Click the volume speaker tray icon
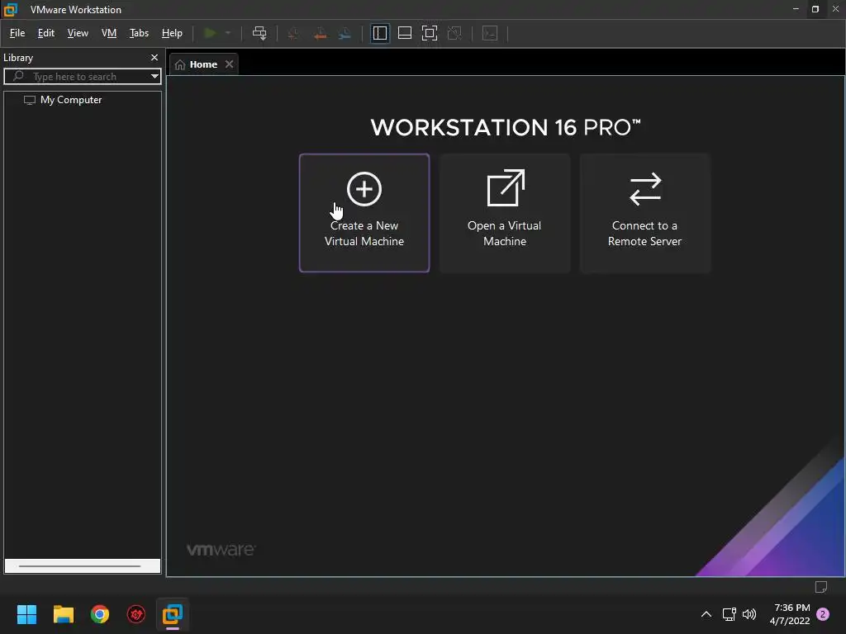 [x=749, y=614]
